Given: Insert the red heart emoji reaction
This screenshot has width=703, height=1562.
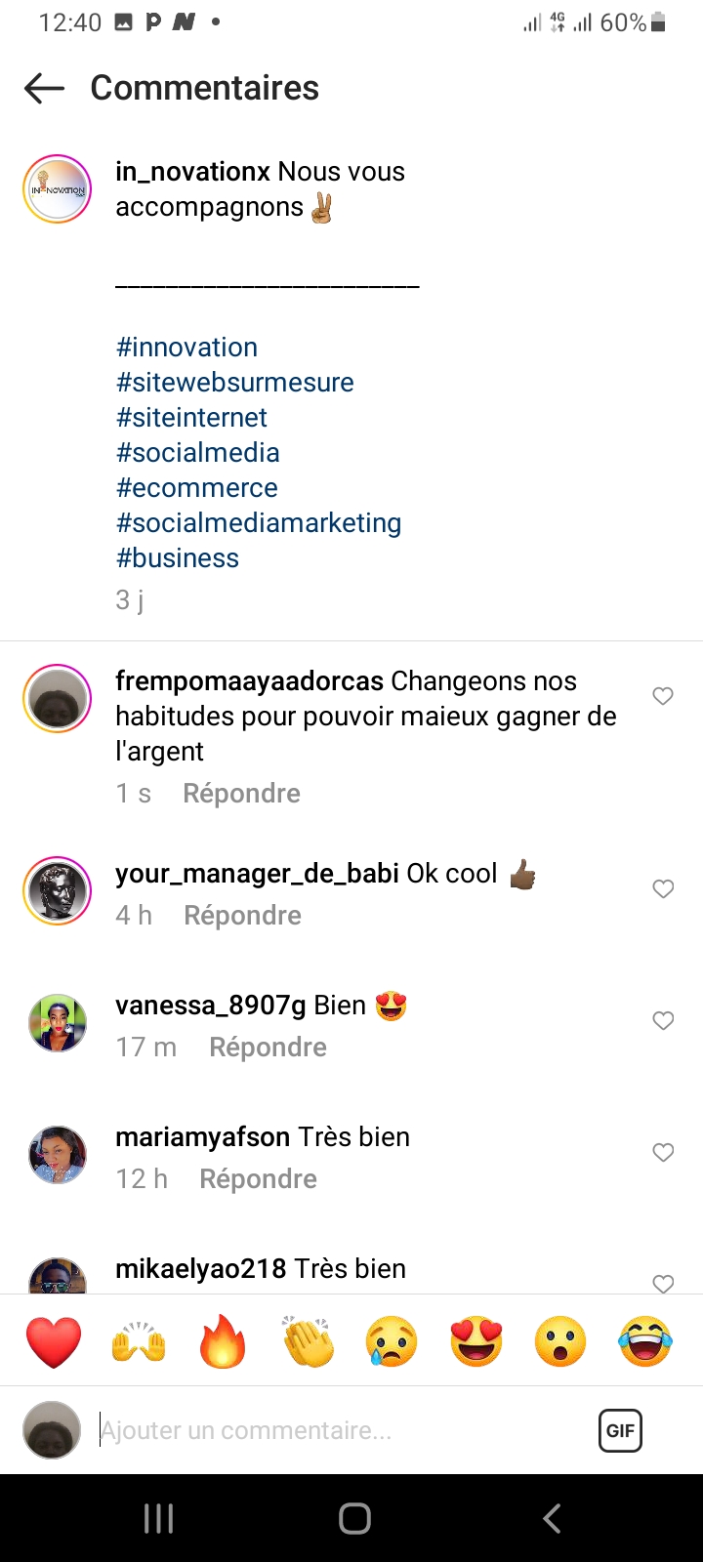Looking at the screenshot, I should point(54,1341).
